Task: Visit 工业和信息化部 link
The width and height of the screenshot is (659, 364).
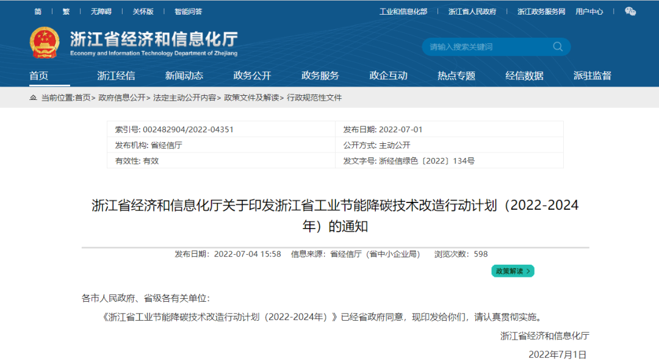Action: (x=404, y=11)
